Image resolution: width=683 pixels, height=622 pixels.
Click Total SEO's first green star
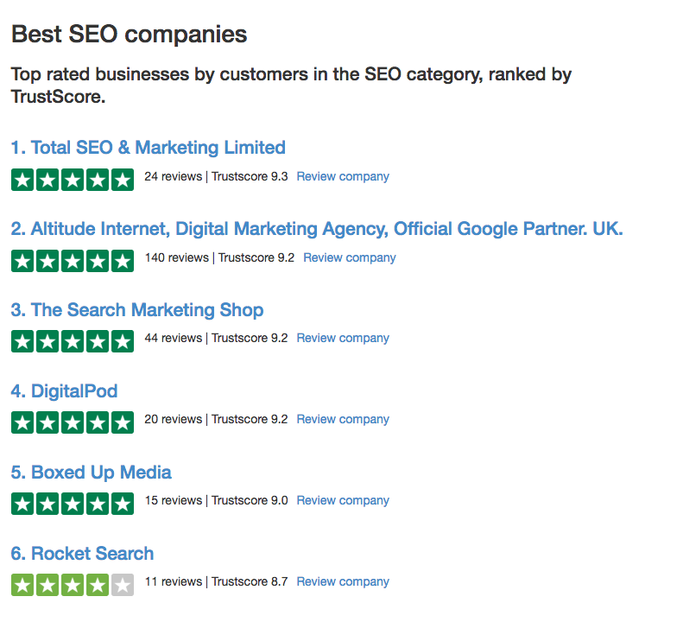point(22,180)
